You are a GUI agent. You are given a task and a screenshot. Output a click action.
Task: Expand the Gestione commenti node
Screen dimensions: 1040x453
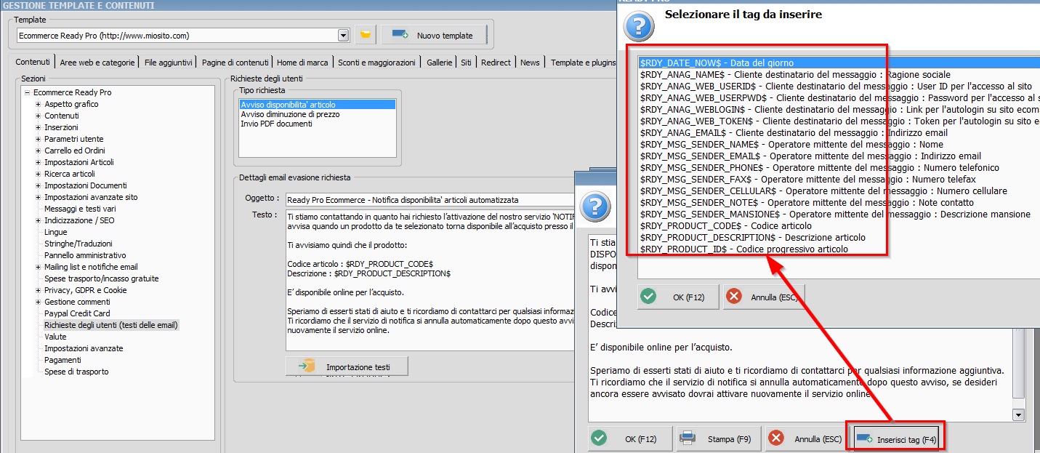point(38,302)
